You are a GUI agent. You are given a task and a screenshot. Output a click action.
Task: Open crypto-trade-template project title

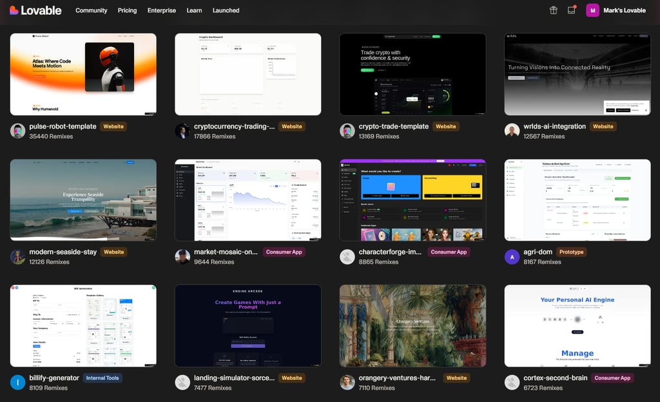coord(394,126)
